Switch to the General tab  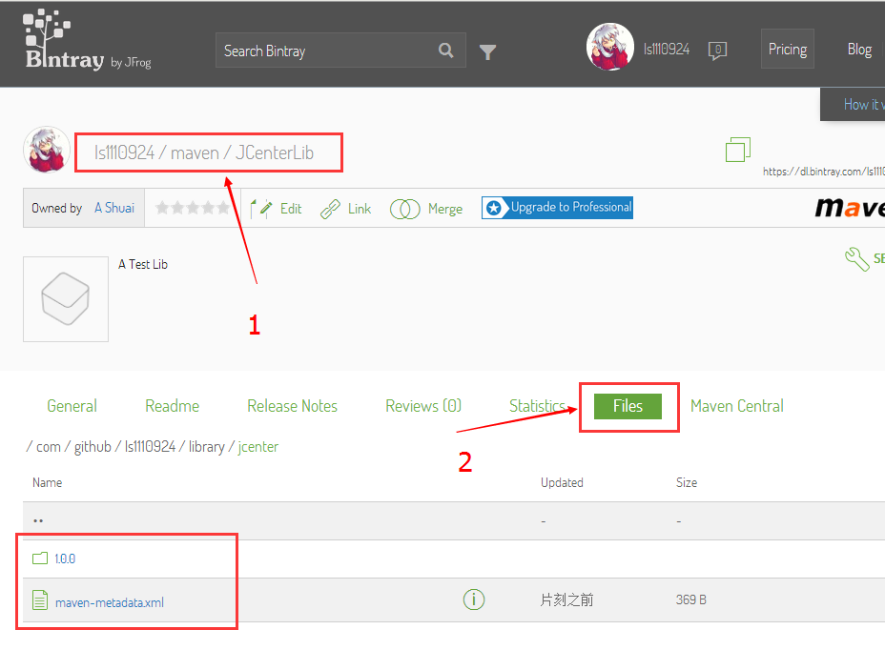[x=72, y=406]
